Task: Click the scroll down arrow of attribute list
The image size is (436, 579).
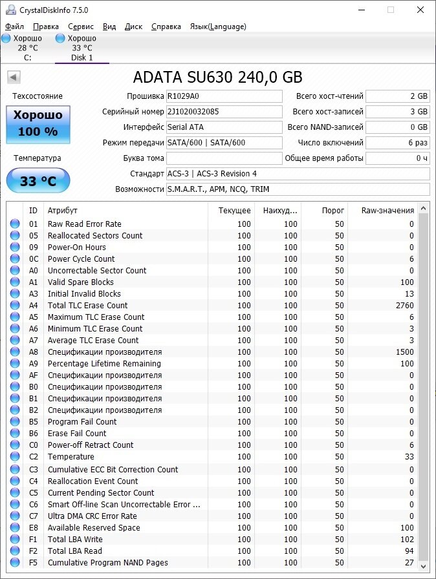Action: click(424, 566)
